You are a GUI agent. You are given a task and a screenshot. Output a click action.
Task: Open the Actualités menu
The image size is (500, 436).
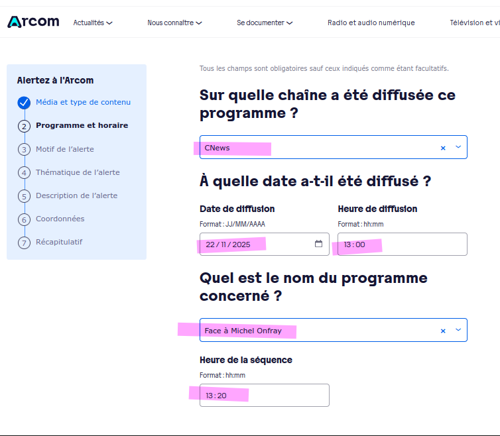[x=93, y=23]
